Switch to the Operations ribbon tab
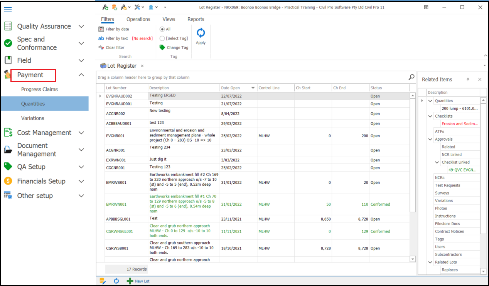 [x=138, y=19]
